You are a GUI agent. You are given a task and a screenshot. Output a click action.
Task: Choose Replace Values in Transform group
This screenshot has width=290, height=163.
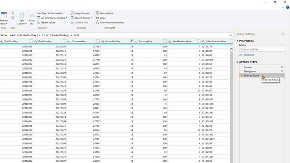[x=46, y=22]
